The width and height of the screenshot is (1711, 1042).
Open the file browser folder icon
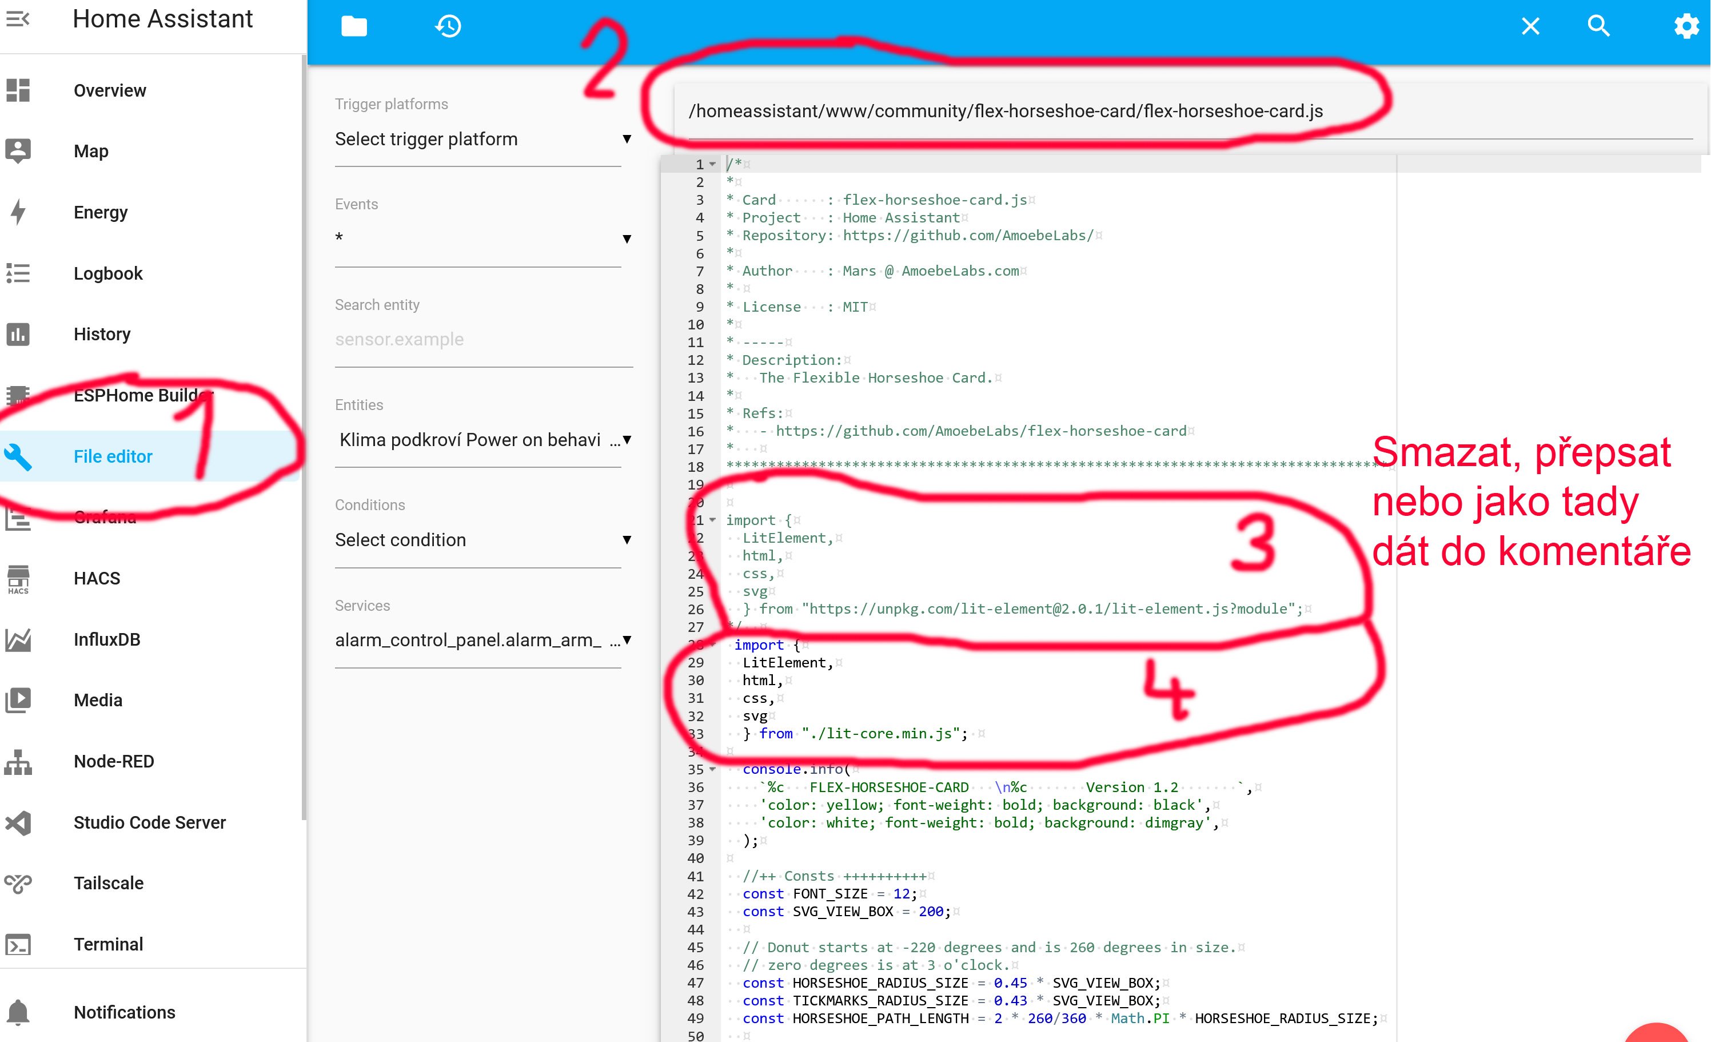353,26
